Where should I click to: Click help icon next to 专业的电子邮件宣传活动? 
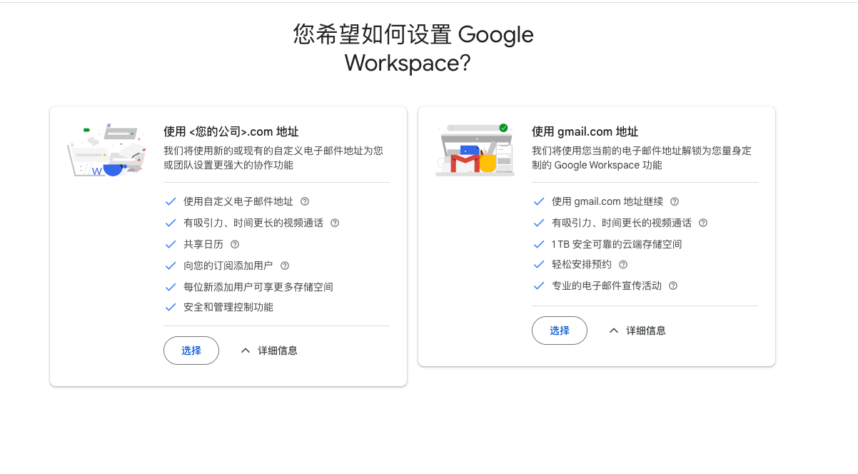tap(673, 286)
